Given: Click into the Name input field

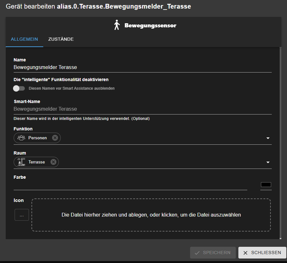Looking at the screenshot, I should click(143, 67).
